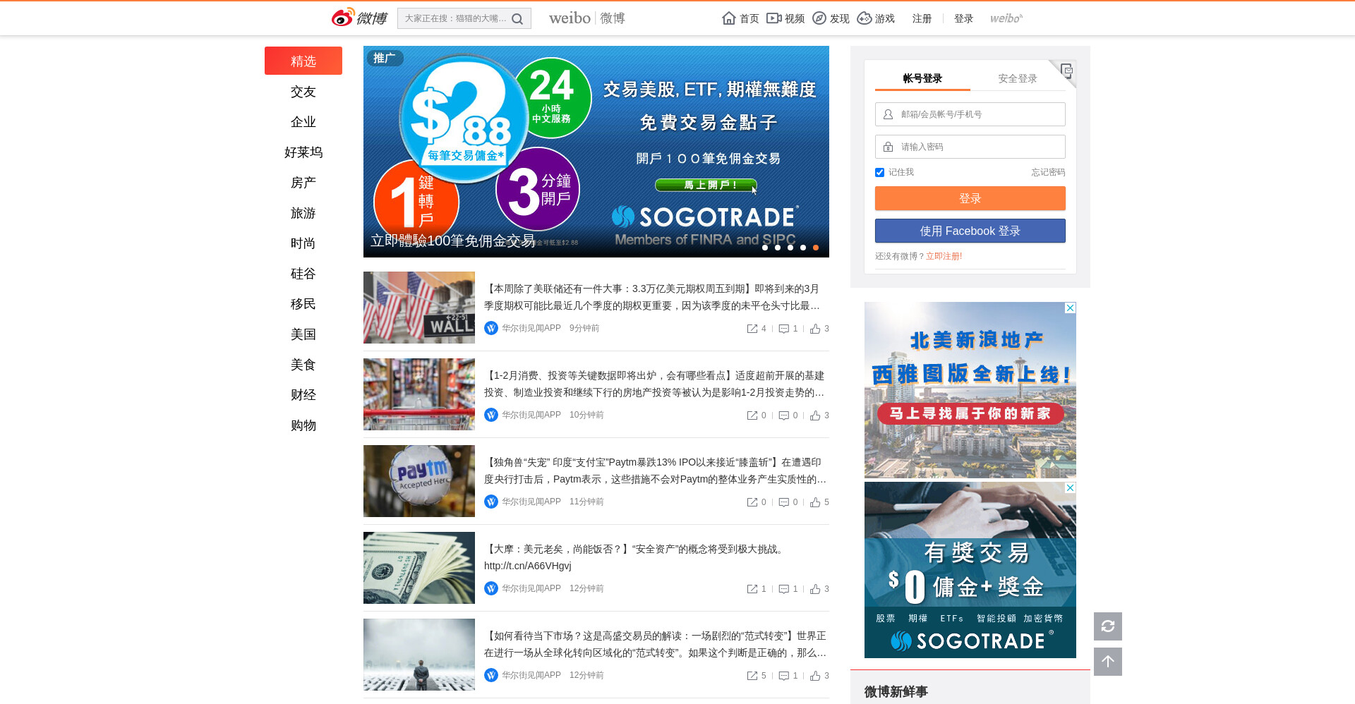The image size is (1355, 704).
Task: Select 购物 category
Action: click(x=303, y=425)
